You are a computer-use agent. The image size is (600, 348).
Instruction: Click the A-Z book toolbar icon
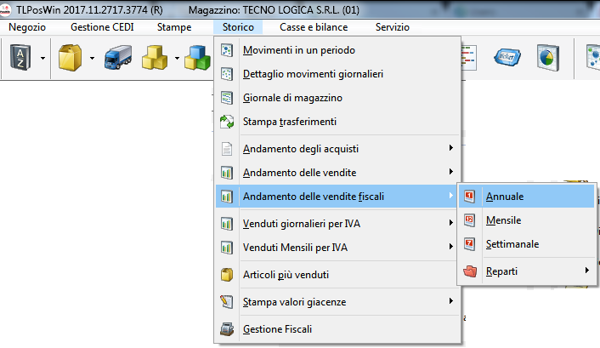coord(19,59)
